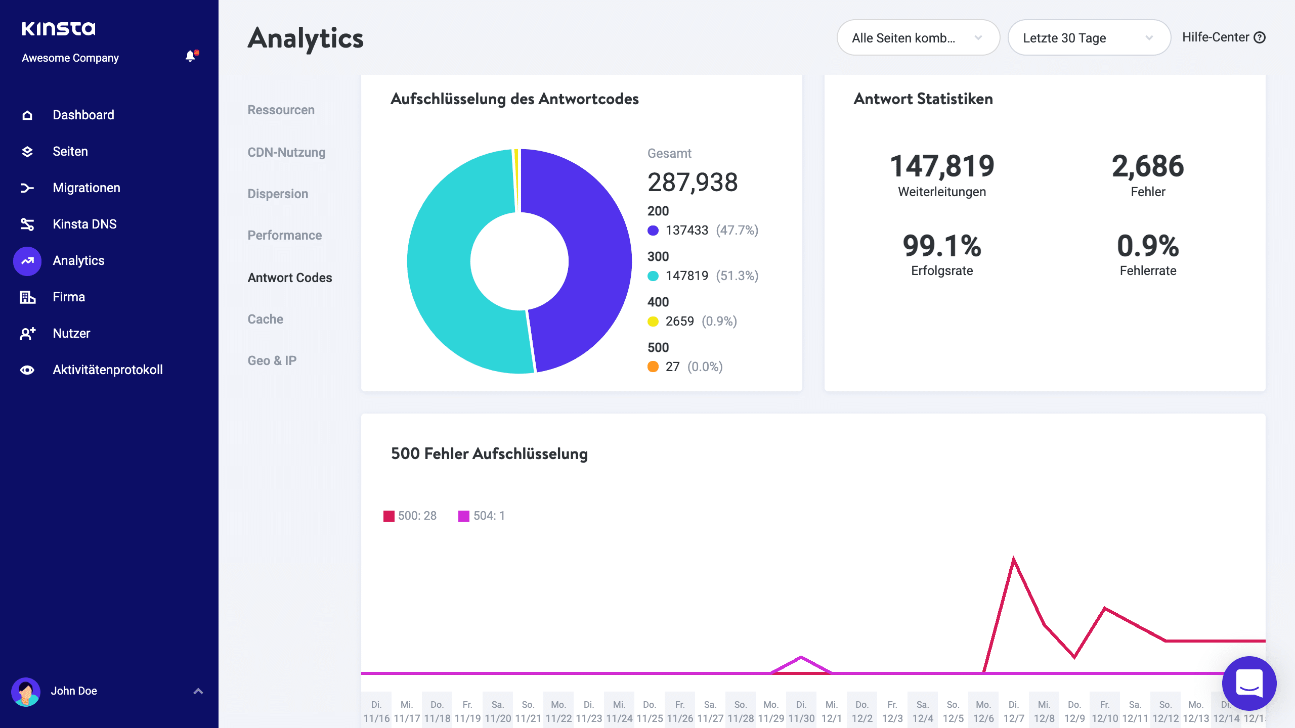Viewport: 1295px width, 728px height.
Task: Toggle the 500: 28 legend entry
Action: 410,516
